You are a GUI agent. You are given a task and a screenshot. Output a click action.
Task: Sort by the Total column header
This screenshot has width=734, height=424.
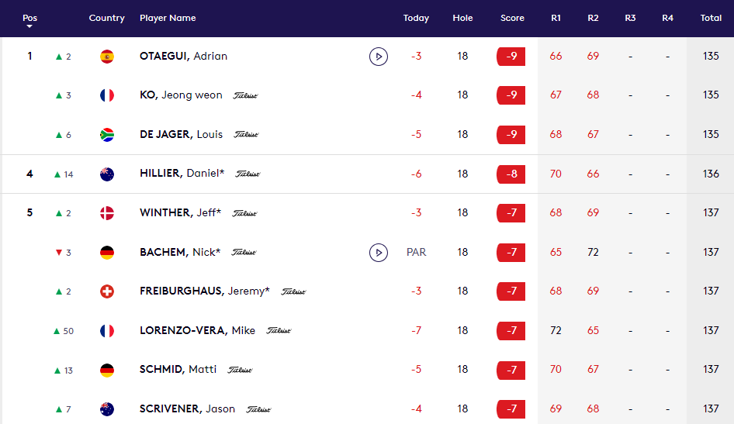pos(711,18)
